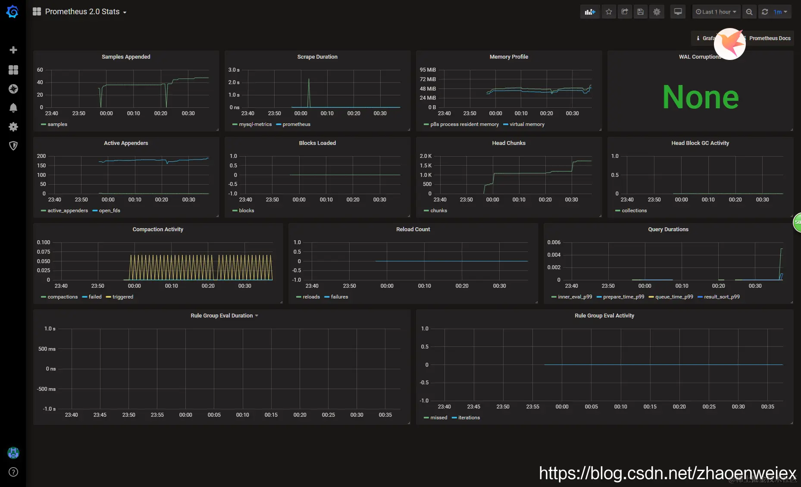801x487 pixels.
Task: Click the Rule Group Eval Activity title
Action: pos(604,316)
